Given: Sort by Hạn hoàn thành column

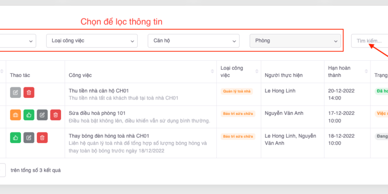Looking at the screenshot, I should (367, 72).
